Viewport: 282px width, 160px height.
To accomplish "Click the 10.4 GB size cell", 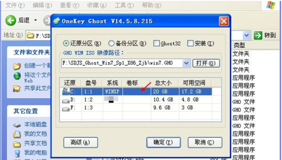I will [x=163, y=99].
